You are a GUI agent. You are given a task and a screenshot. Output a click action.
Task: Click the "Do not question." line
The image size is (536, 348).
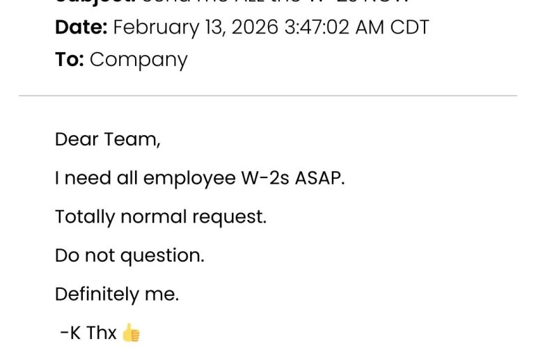(x=129, y=255)
